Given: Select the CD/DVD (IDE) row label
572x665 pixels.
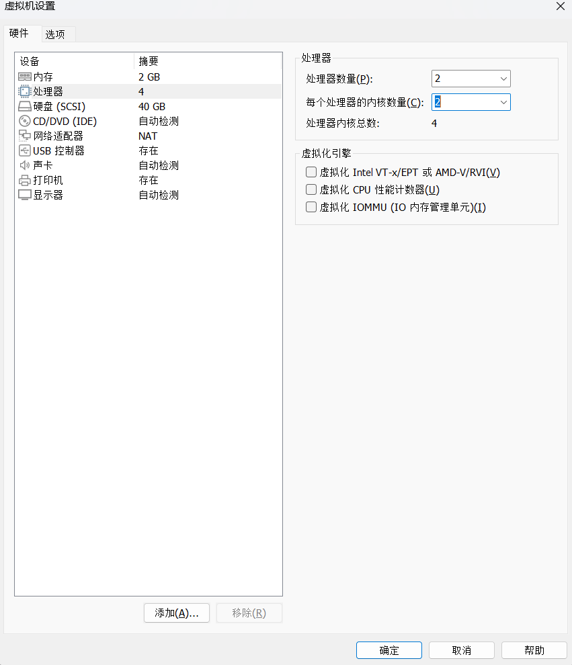Looking at the screenshot, I should click(x=65, y=122).
